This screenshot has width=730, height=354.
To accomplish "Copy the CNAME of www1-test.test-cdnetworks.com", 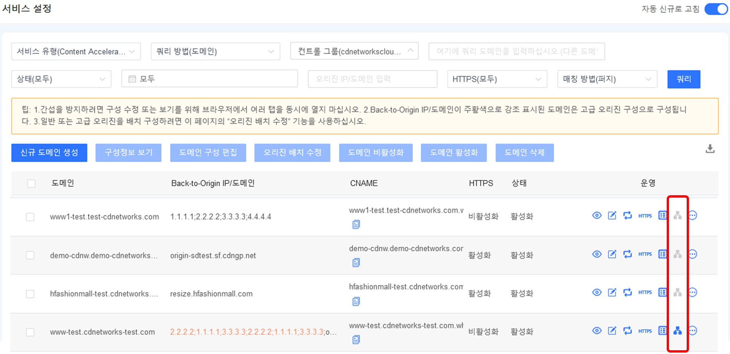I will tap(356, 225).
